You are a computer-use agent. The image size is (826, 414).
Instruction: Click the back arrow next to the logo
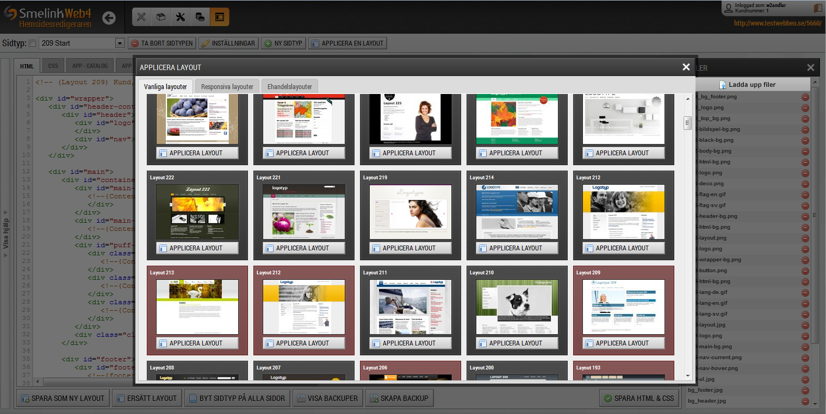click(109, 18)
